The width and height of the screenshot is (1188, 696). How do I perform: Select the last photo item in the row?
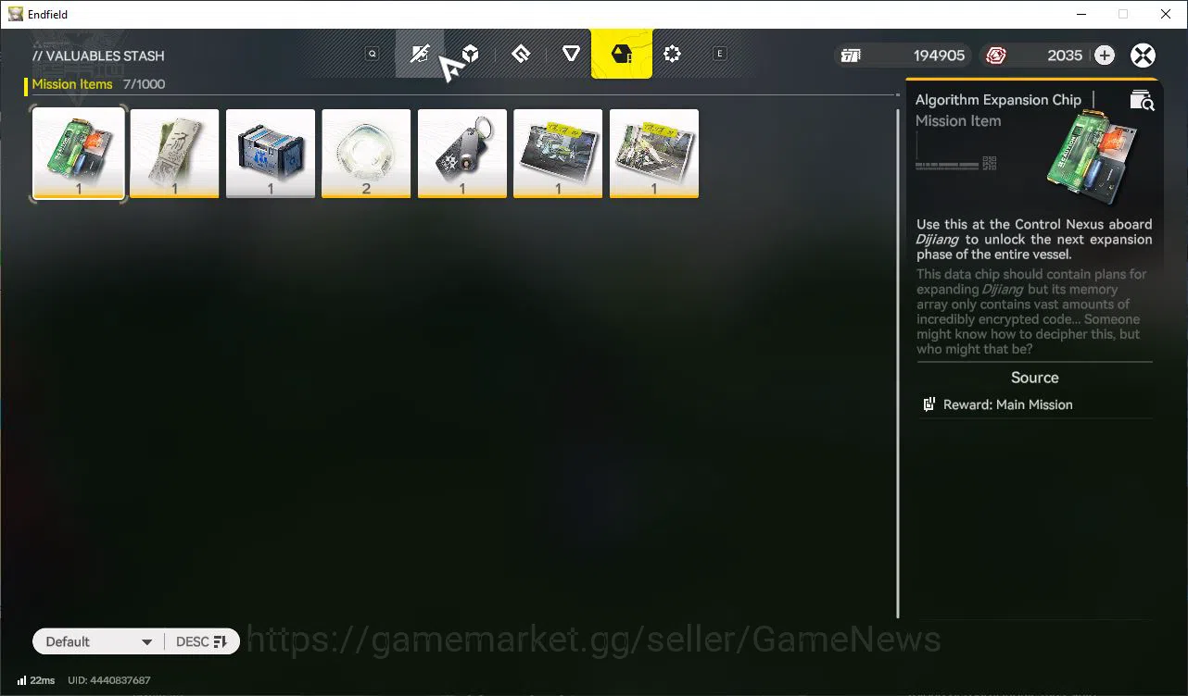click(x=654, y=154)
